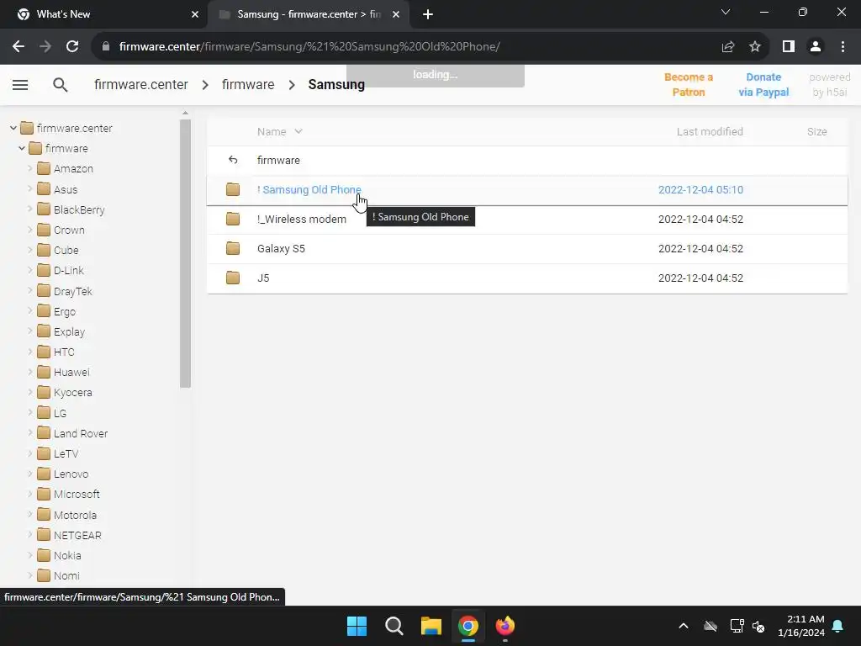Click folder icon of !_Wireless modem row

point(233,220)
